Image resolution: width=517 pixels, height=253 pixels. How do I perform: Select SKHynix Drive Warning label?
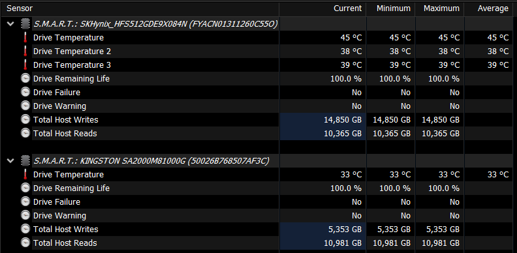[x=59, y=106]
